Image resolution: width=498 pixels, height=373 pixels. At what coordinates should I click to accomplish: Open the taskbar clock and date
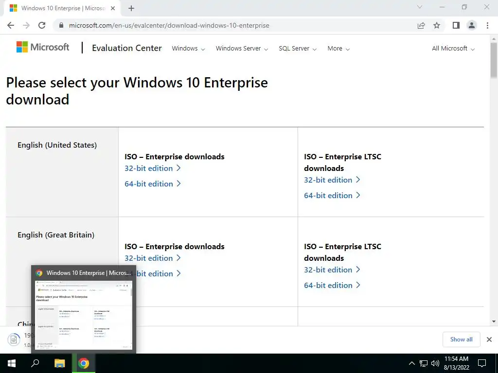click(456, 363)
